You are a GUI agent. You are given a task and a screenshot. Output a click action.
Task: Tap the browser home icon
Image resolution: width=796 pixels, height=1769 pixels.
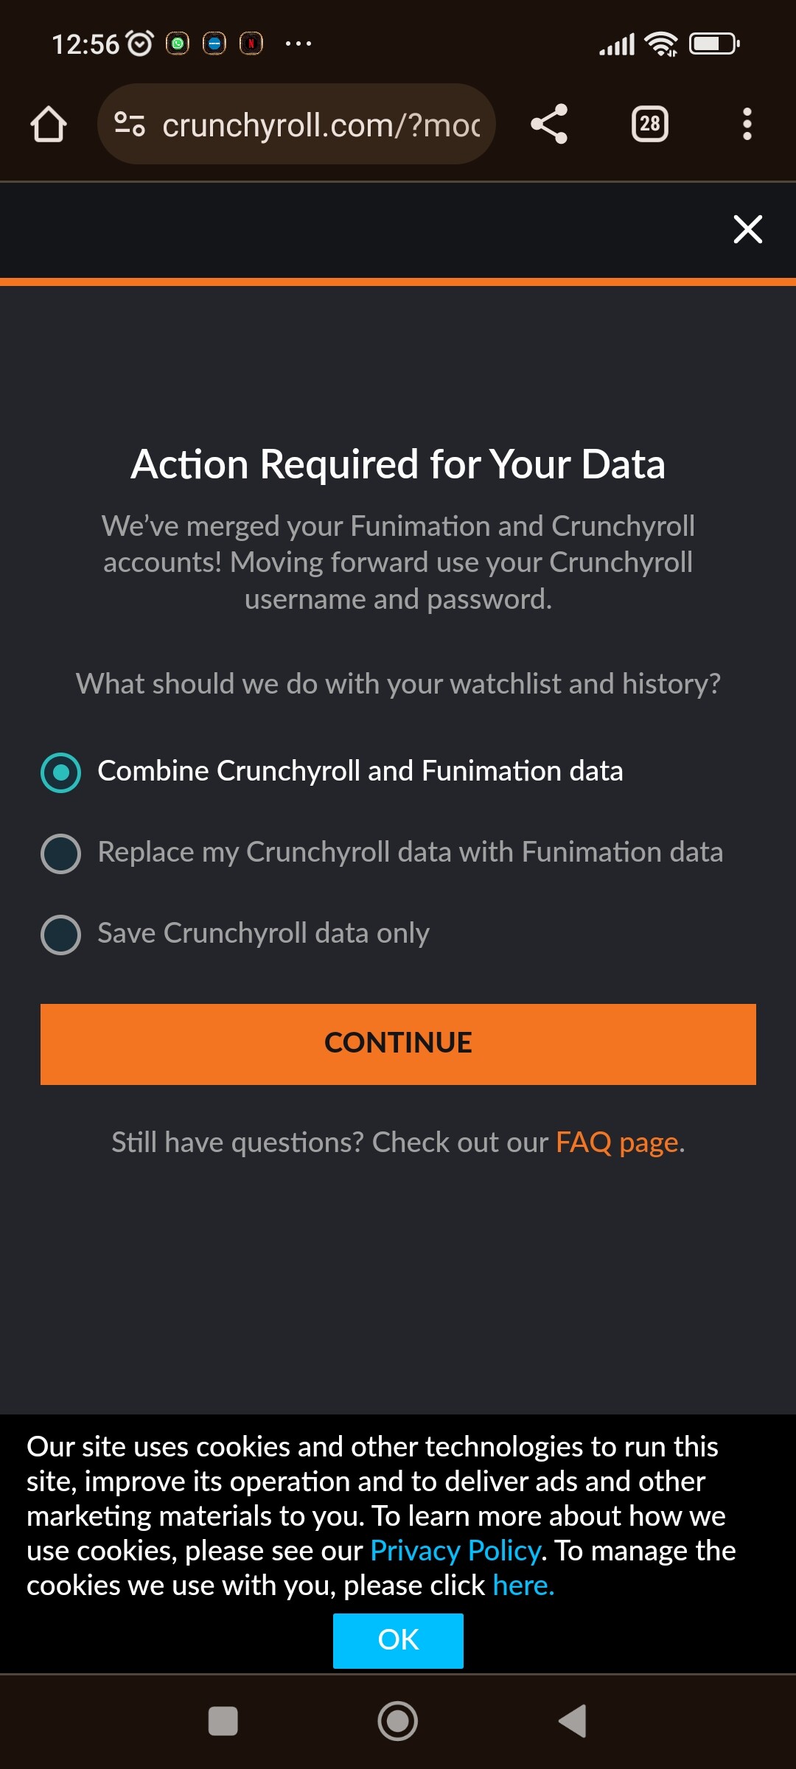(x=49, y=124)
